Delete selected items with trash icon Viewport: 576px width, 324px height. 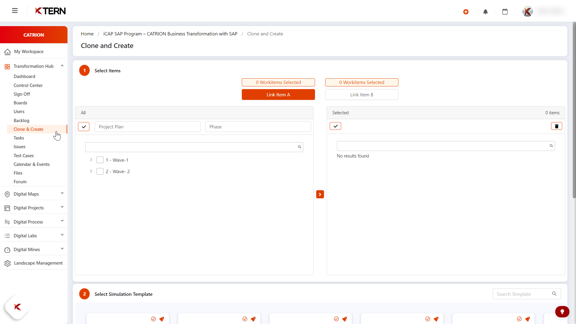click(x=556, y=126)
